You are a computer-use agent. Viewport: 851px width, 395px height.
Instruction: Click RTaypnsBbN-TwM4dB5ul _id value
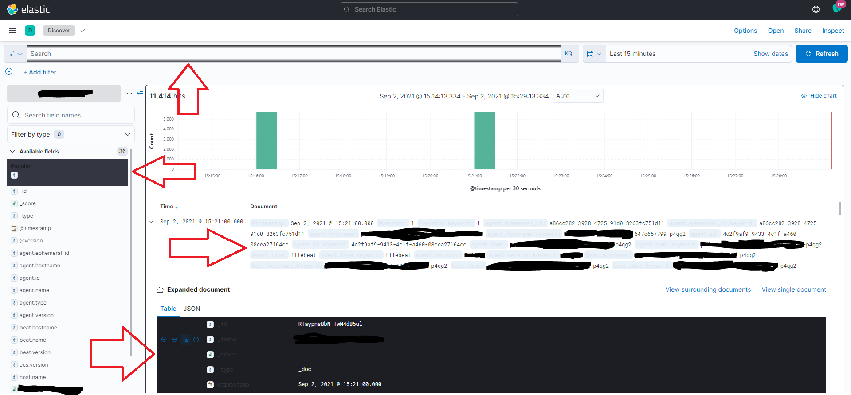coord(330,324)
